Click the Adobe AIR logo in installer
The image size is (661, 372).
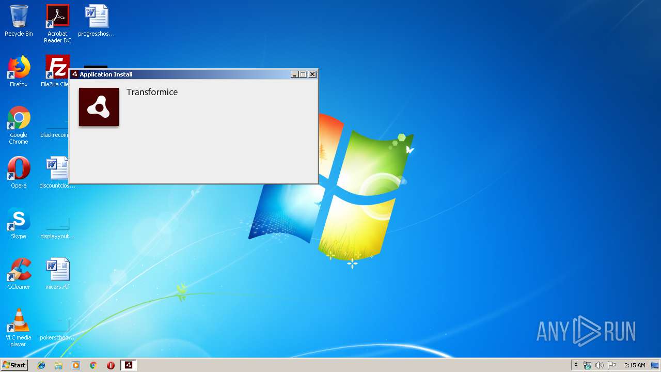[x=99, y=107]
